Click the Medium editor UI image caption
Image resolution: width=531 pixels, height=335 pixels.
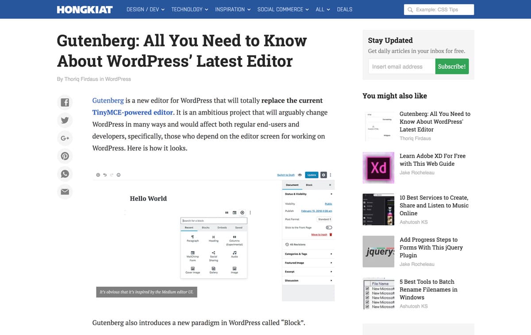coord(147,292)
